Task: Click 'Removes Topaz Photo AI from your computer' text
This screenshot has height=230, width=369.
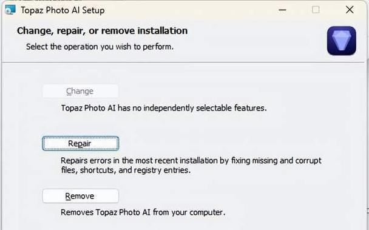Action: 143,212
